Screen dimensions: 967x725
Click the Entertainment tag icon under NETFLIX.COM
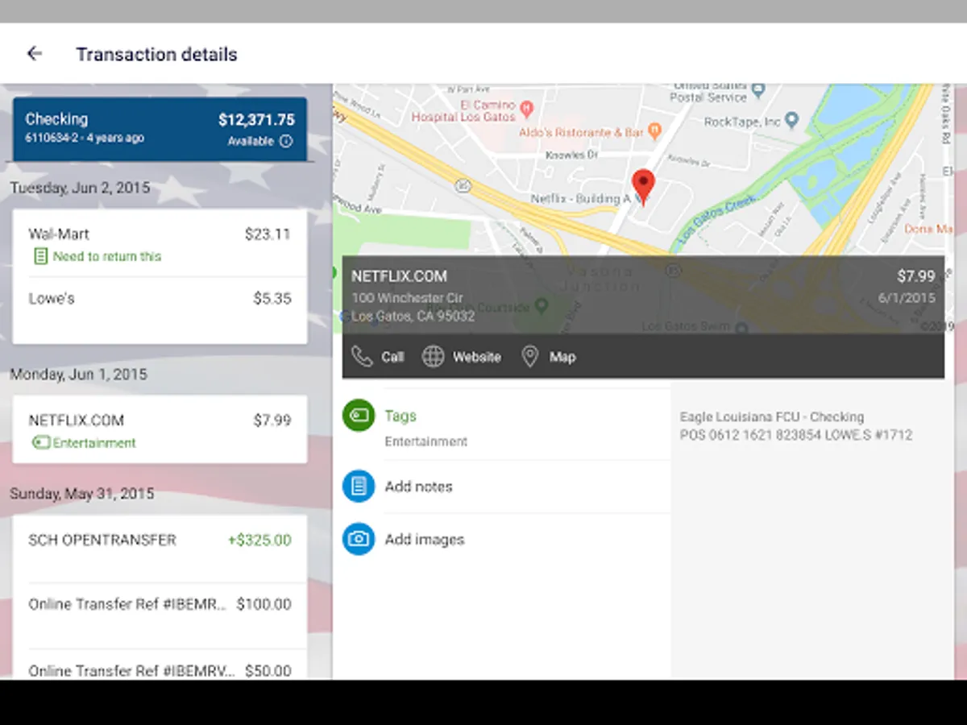click(41, 443)
